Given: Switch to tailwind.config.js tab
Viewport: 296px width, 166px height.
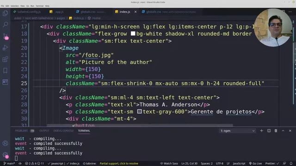Looking at the screenshot, I should pyautogui.click(x=27, y=12).
